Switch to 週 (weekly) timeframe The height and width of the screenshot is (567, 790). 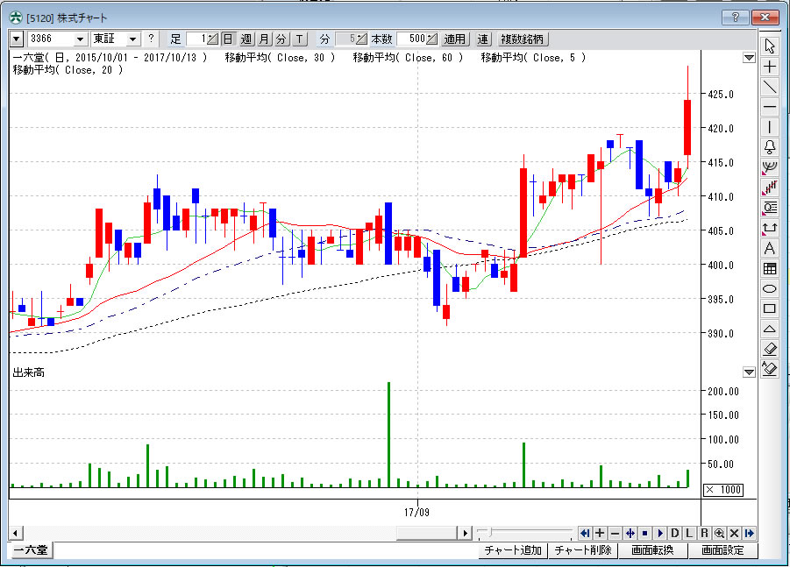(246, 39)
